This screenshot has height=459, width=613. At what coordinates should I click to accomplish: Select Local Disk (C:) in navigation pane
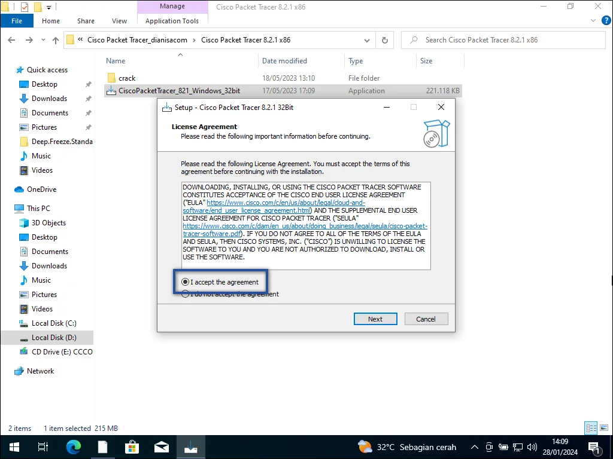coord(54,323)
